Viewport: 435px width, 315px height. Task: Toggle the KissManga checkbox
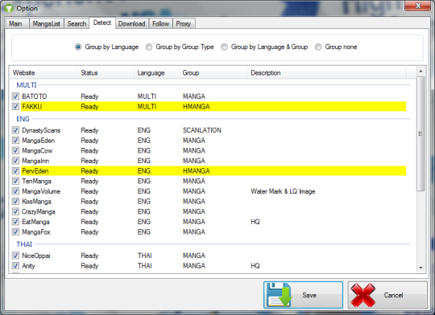point(15,202)
